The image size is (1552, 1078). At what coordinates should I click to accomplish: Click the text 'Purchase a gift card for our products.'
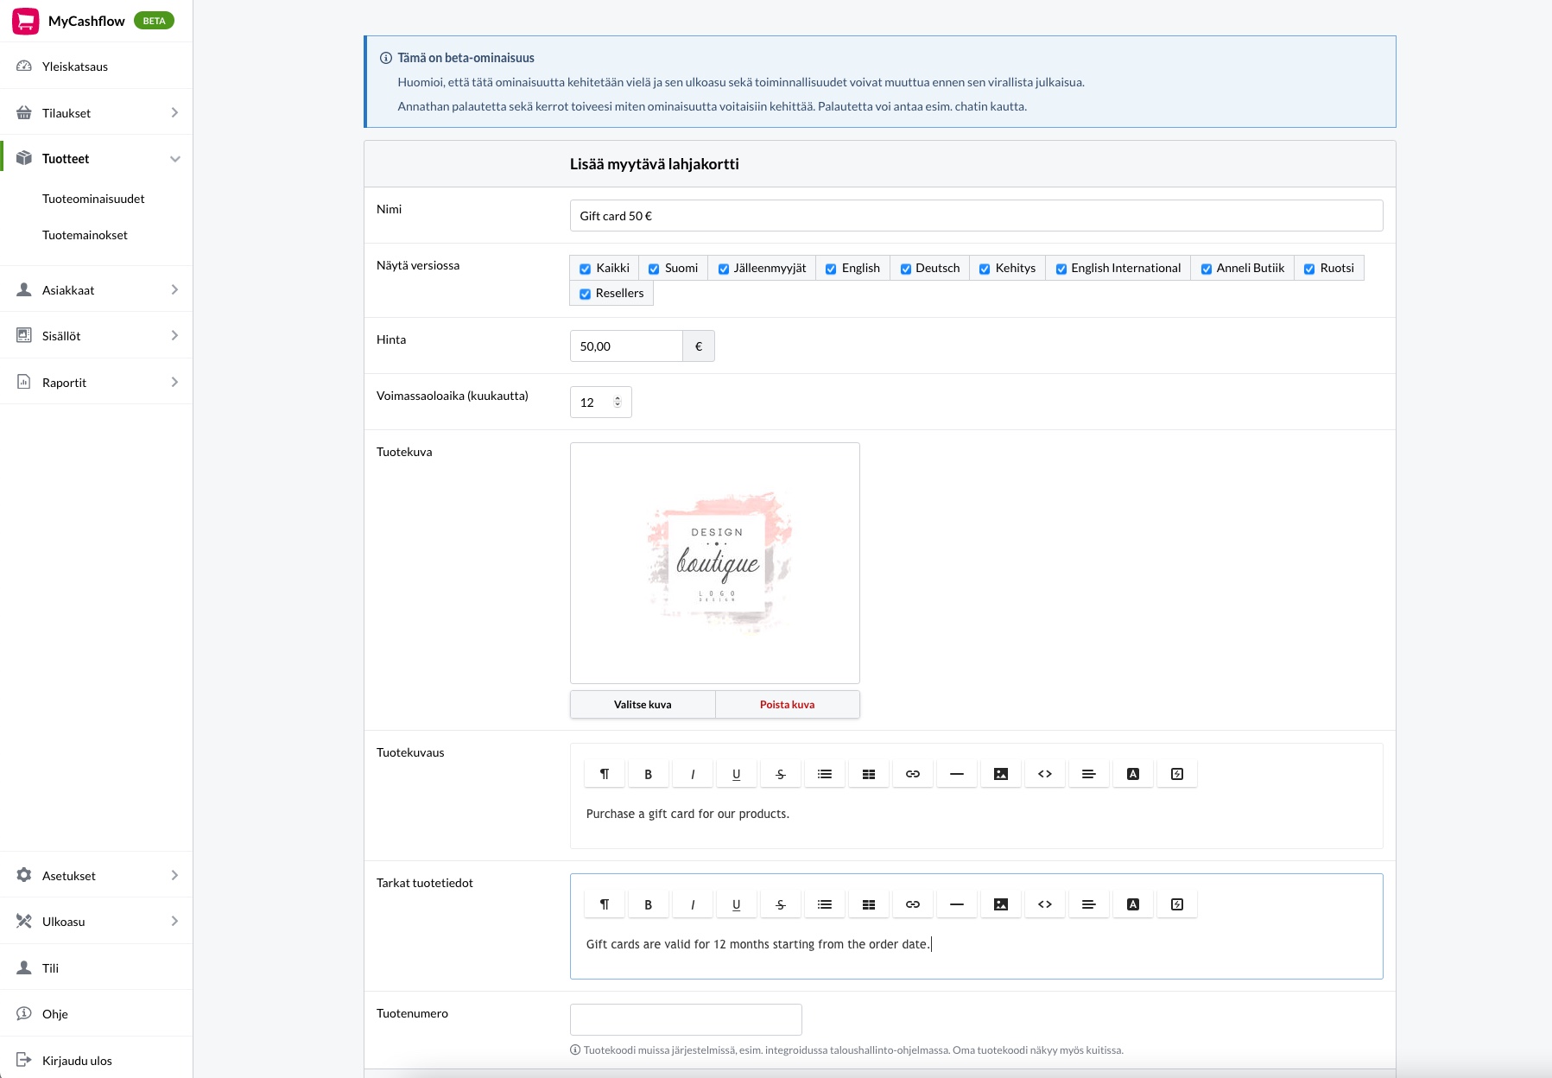pyautogui.click(x=687, y=814)
